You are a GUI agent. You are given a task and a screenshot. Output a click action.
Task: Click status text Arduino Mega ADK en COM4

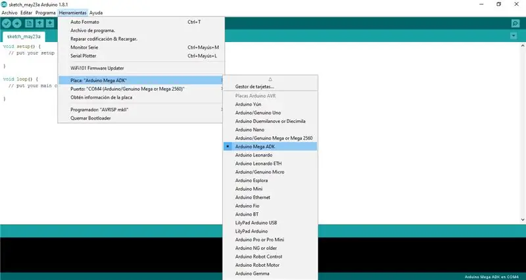point(491,277)
